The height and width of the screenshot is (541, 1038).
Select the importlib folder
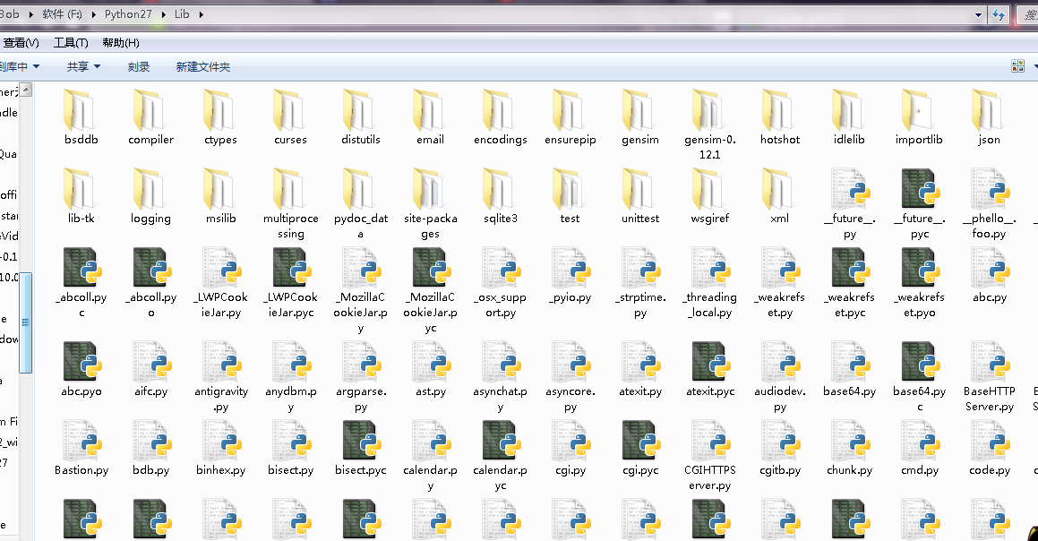click(919, 117)
